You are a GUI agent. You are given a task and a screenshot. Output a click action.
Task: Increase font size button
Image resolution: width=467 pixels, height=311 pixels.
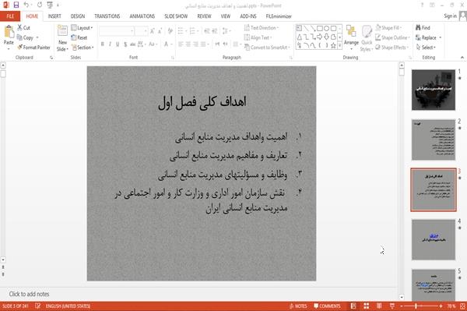[153, 31]
